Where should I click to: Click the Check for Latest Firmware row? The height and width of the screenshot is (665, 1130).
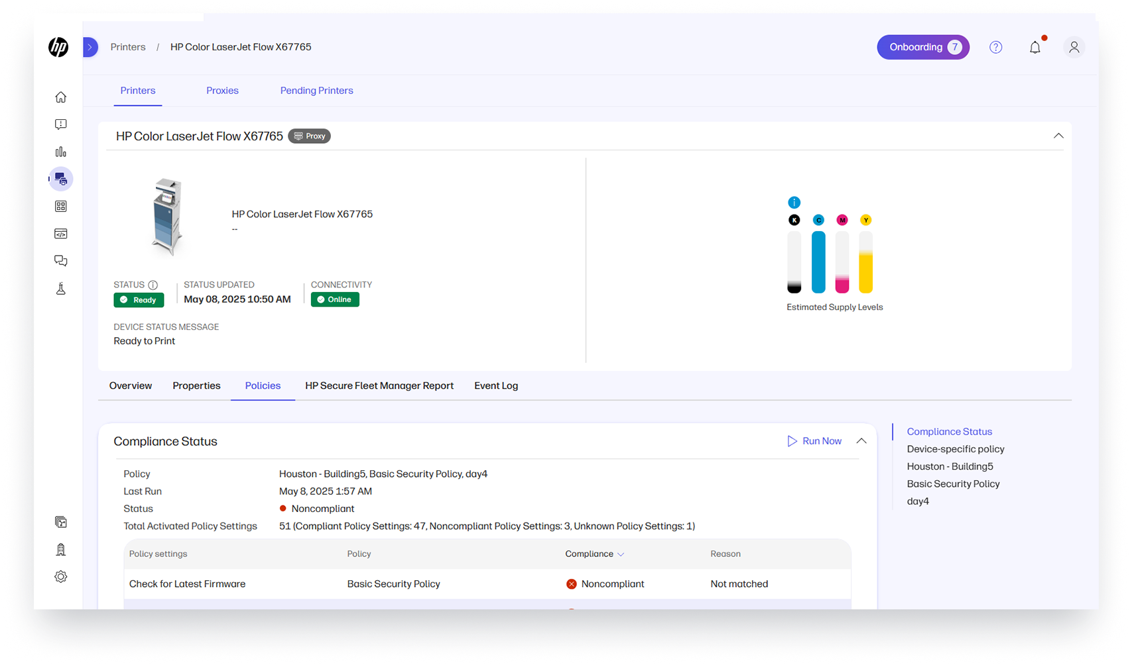[x=487, y=584]
